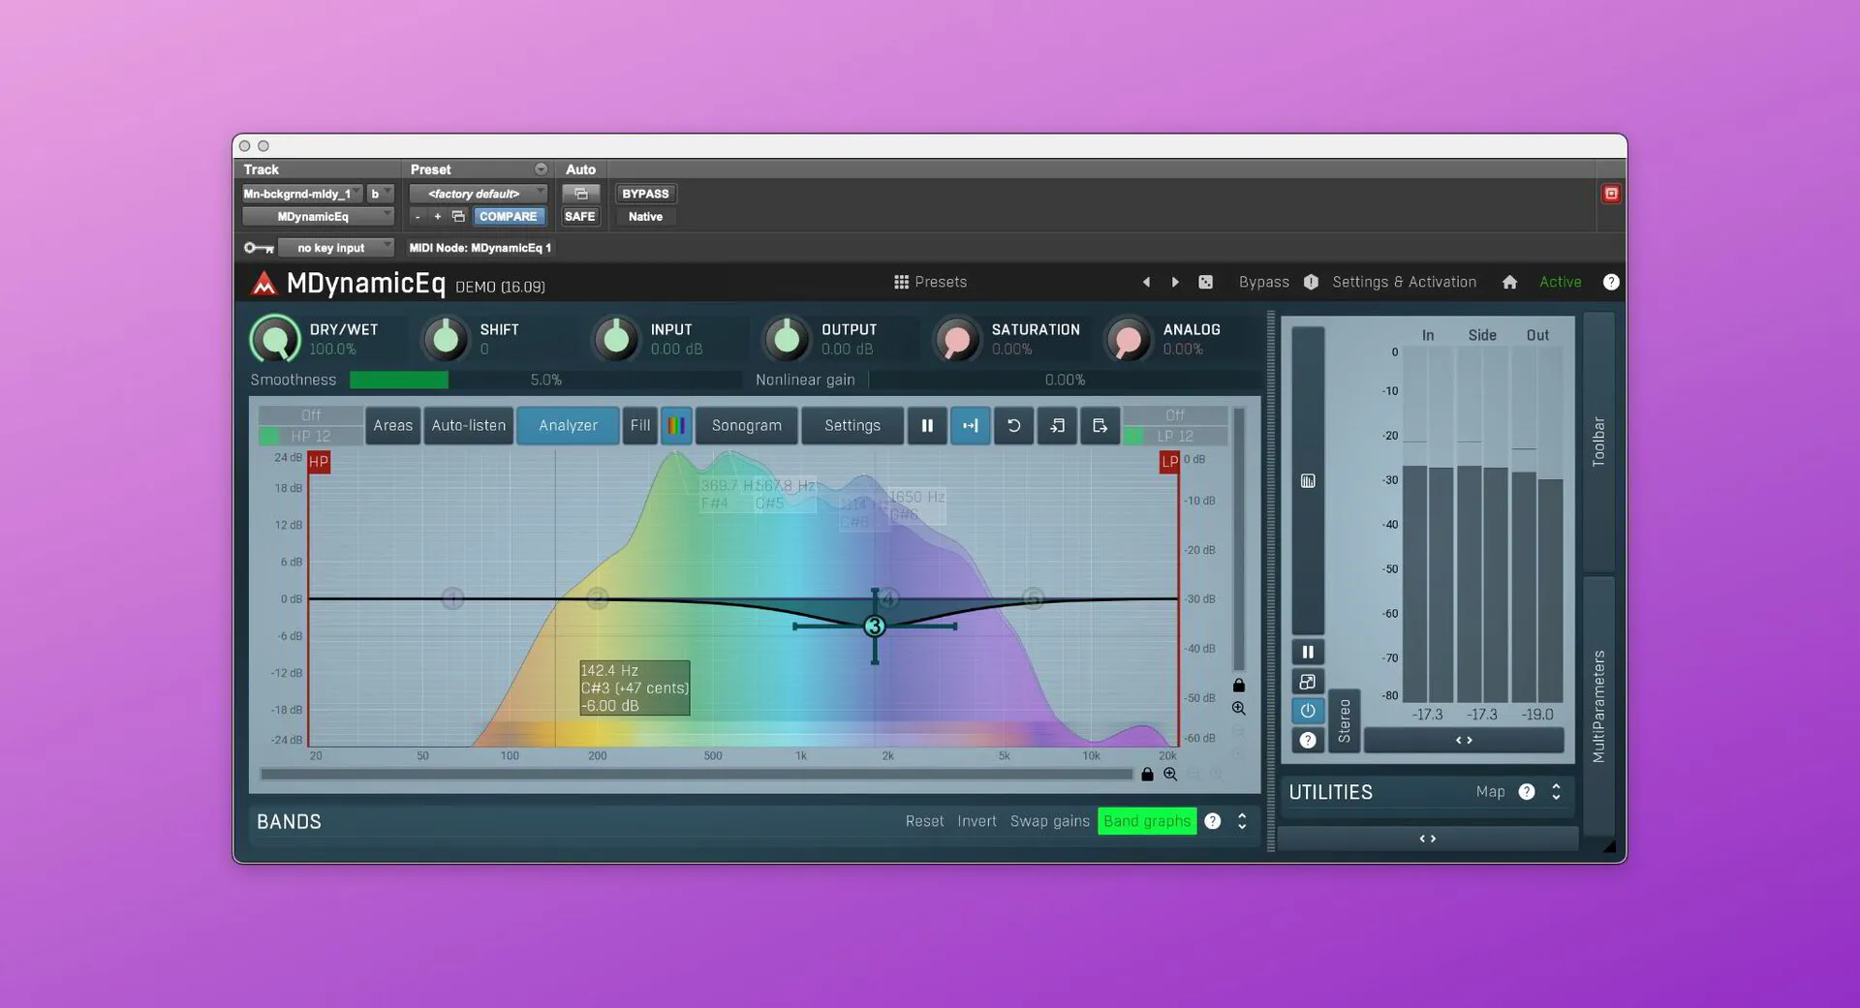Click the horizontal scrollbar below the frequency graph
This screenshot has height=1008, width=1860.
(x=696, y=774)
